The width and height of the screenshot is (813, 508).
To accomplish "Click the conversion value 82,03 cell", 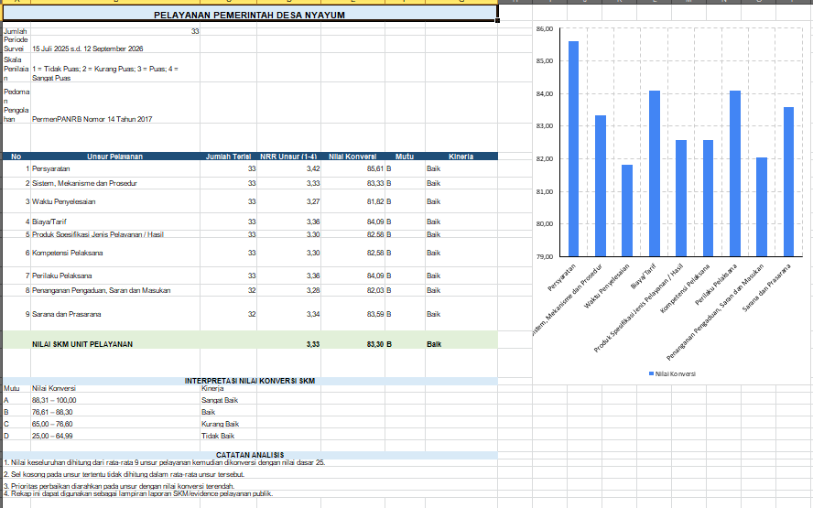I will coord(352,290).
